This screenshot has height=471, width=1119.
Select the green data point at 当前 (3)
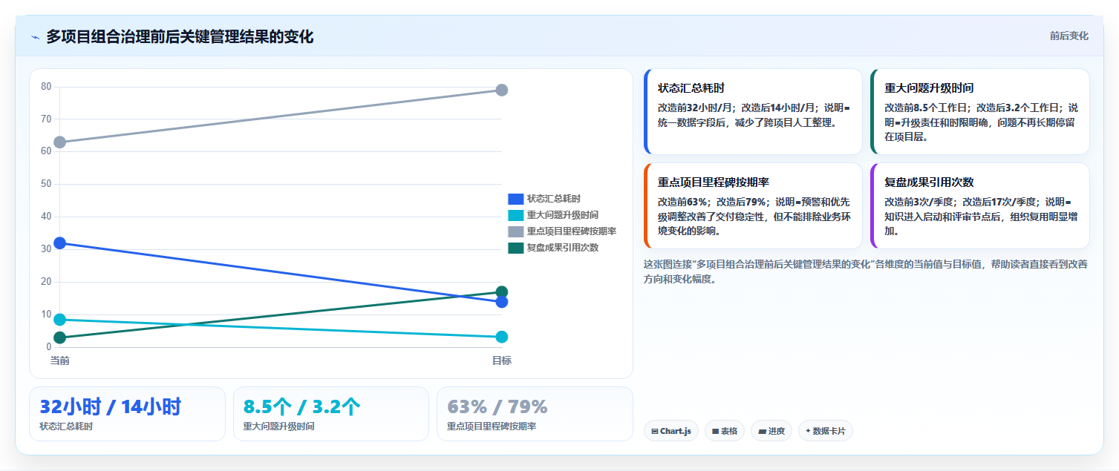[x=60, y=337]
